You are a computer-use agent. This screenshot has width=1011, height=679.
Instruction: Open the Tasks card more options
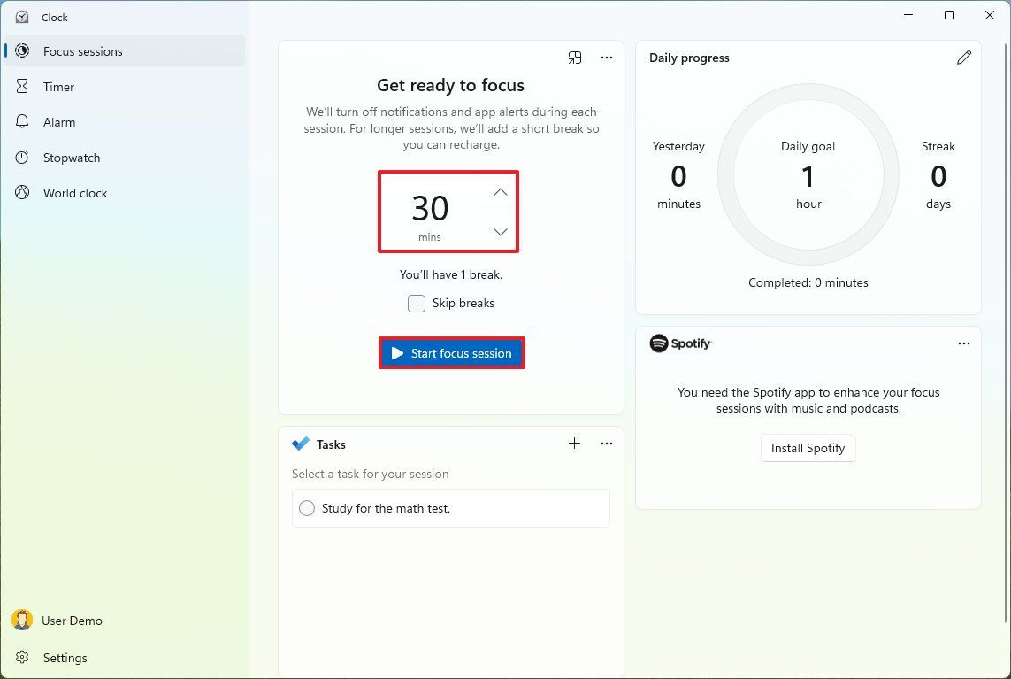tap(607, 444)
